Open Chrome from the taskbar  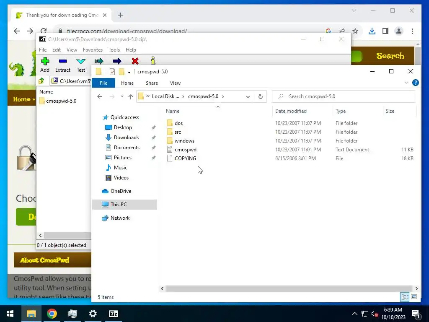click(x=52, y=314)
